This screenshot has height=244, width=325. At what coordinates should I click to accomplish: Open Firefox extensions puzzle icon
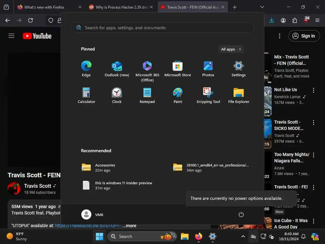click(x=295, y=20)
